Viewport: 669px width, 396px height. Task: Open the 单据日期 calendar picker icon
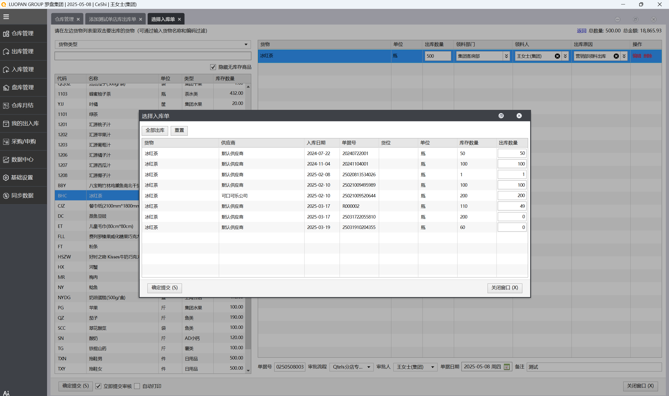[x=507, y=367]
